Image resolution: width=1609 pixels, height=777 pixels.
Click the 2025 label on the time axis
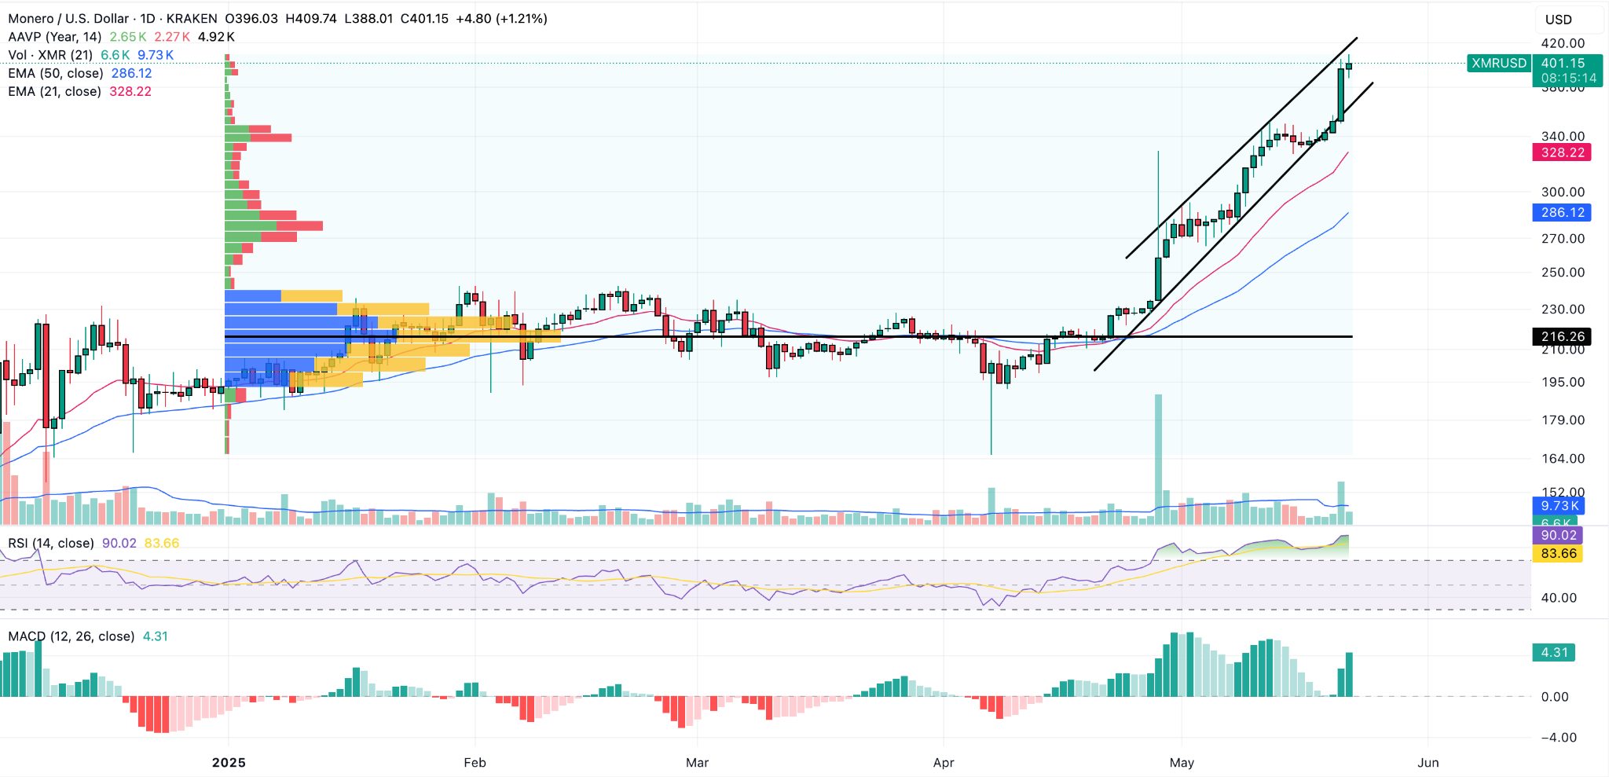point(228,762)
